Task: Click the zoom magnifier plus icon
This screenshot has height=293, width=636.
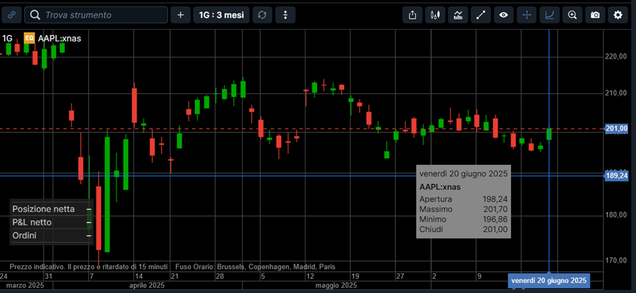Action: [x=572, y=15]
